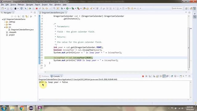Screen dimensions: 197x111
Task: Toggle Pin Console button
Action: pyautogui.click(x=172, y=76)
